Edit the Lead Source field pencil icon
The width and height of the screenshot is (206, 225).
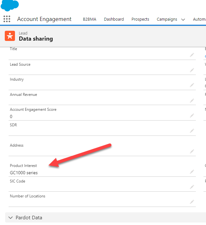click(x=192, y=70)
